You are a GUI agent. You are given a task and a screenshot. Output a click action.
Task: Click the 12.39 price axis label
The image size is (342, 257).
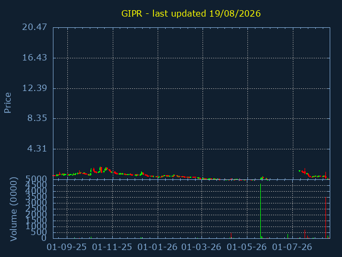click(x=34, y=88)
